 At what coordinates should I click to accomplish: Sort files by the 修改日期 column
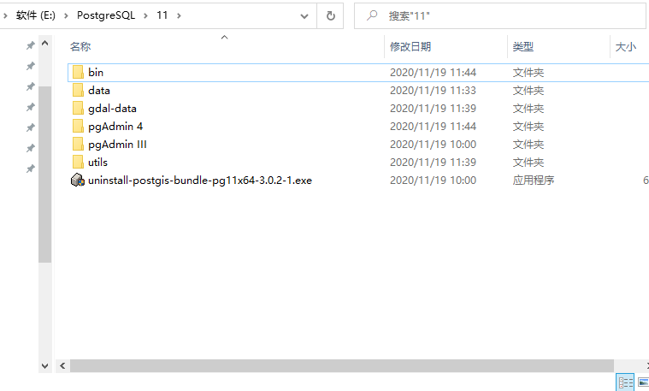click(x=410, y=47)
